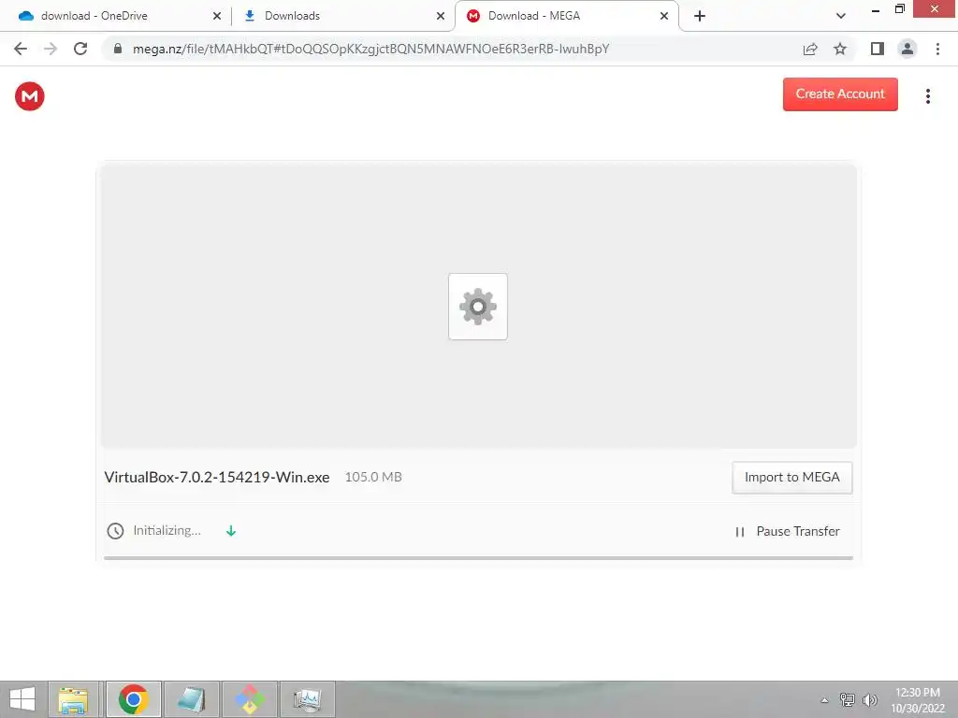View site information lock icon

pos(118,49)
